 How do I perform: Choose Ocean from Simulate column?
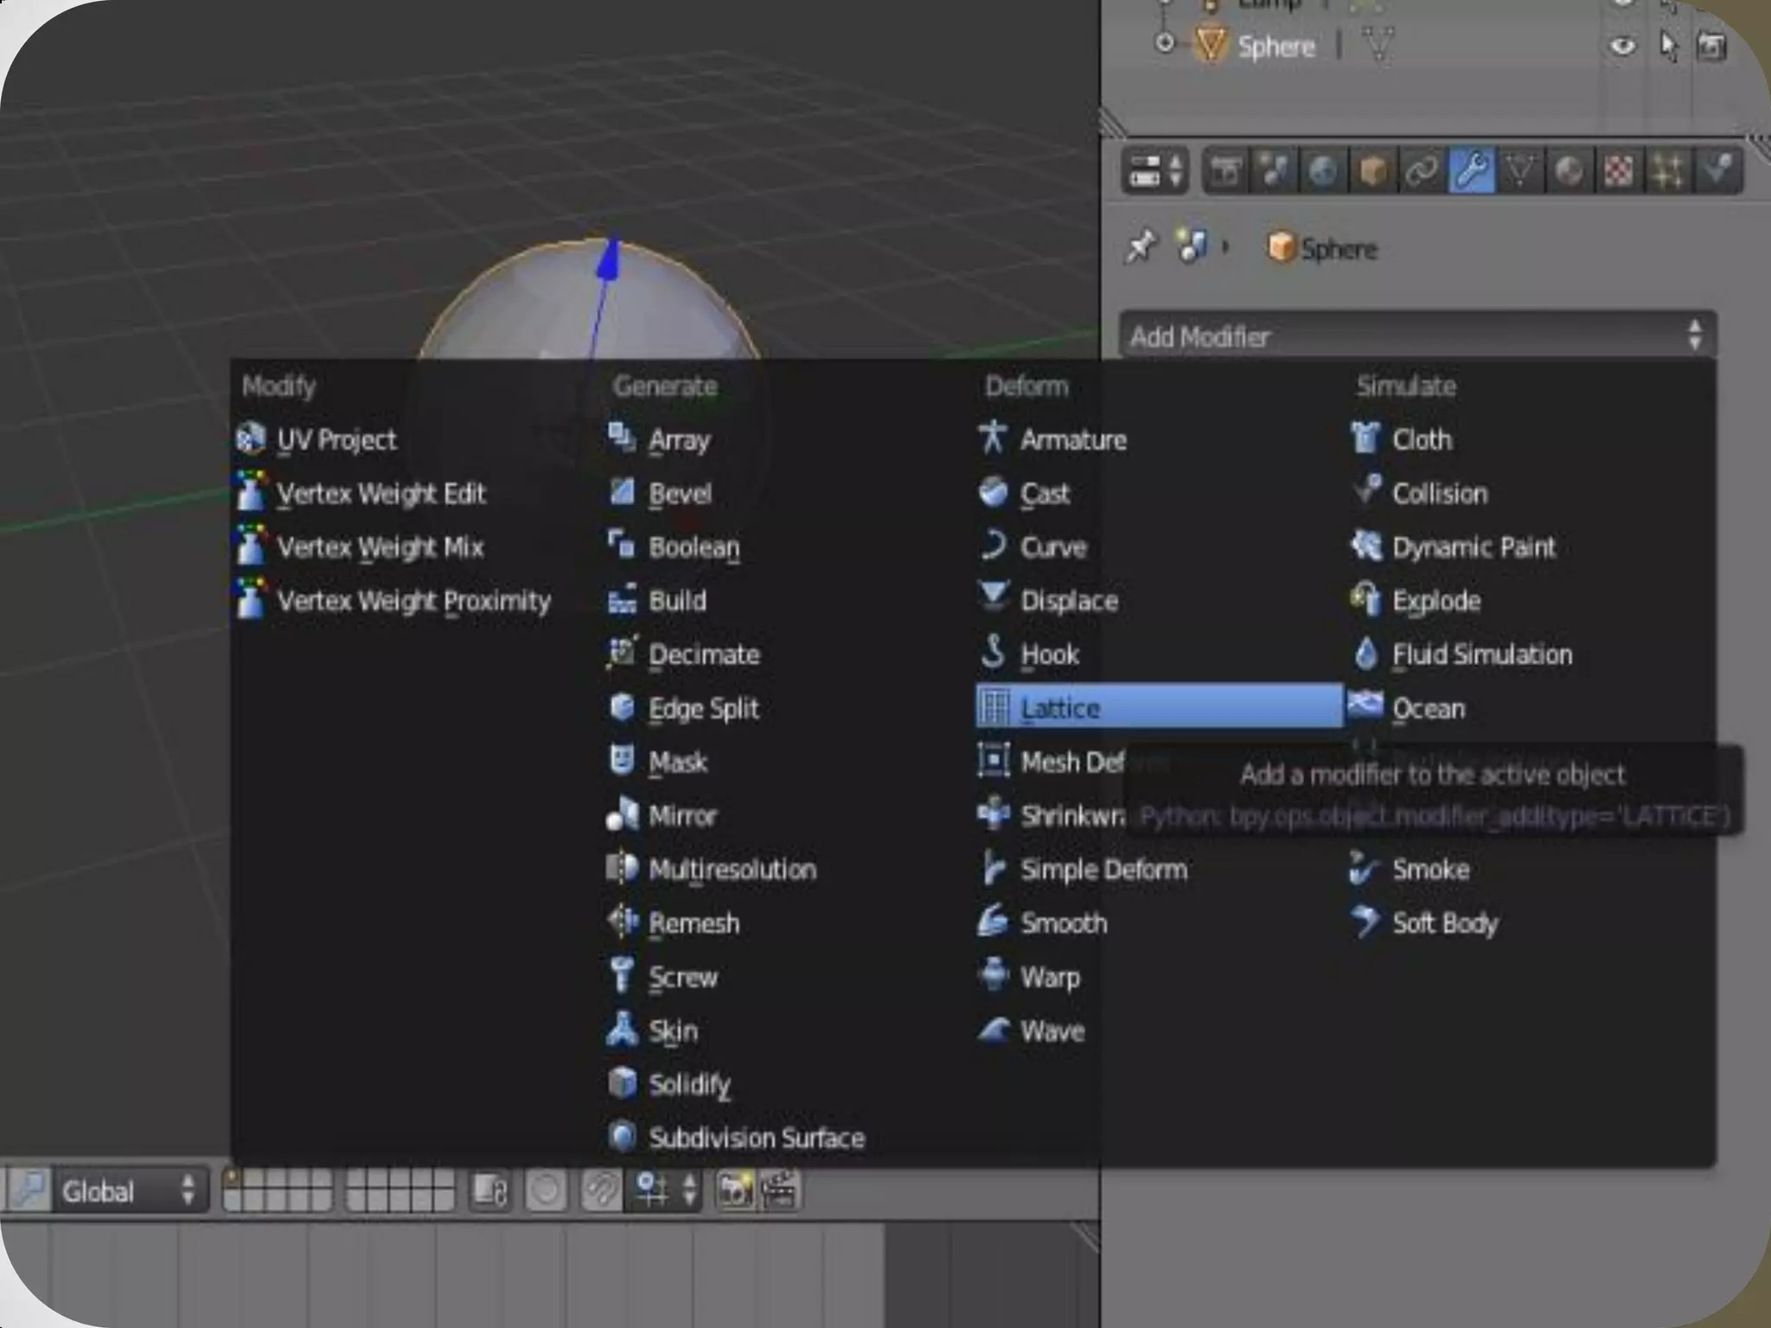[1428, 708]
